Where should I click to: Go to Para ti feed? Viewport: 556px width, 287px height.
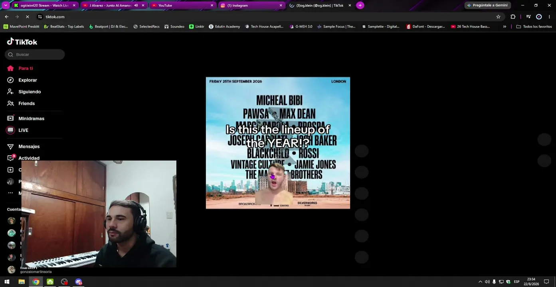[26, 68]
